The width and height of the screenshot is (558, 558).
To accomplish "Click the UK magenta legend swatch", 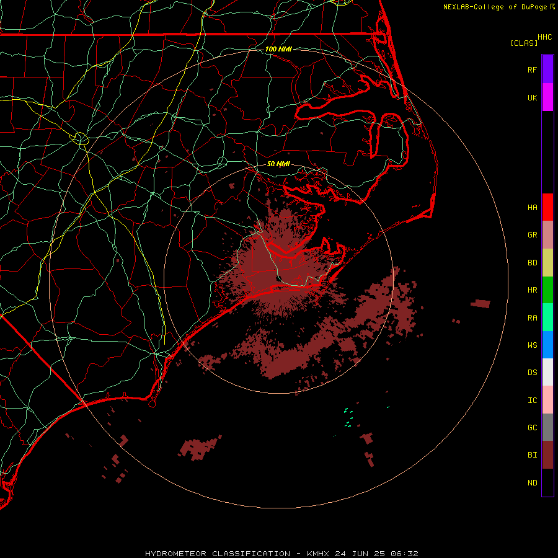I will pos(547,97).
